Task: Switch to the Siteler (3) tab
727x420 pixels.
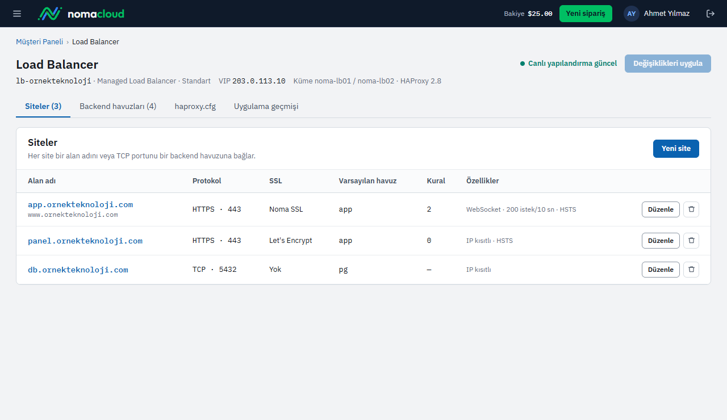Action: pyautogui.click(x=43, y=106)
